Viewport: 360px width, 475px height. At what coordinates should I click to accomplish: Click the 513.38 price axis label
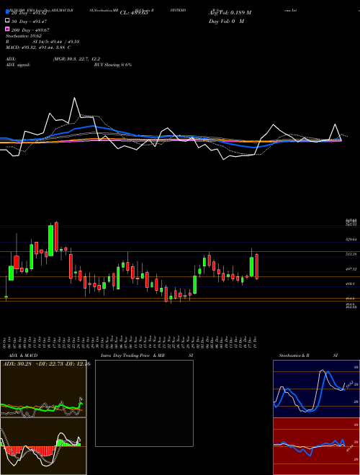click(351, 254)
